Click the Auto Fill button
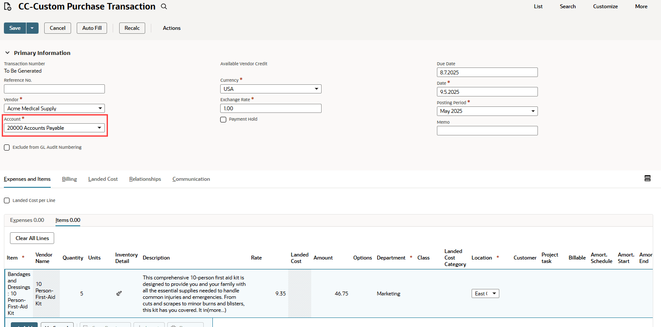The width and height of the screenshot is (661, 327). point(92,28)
